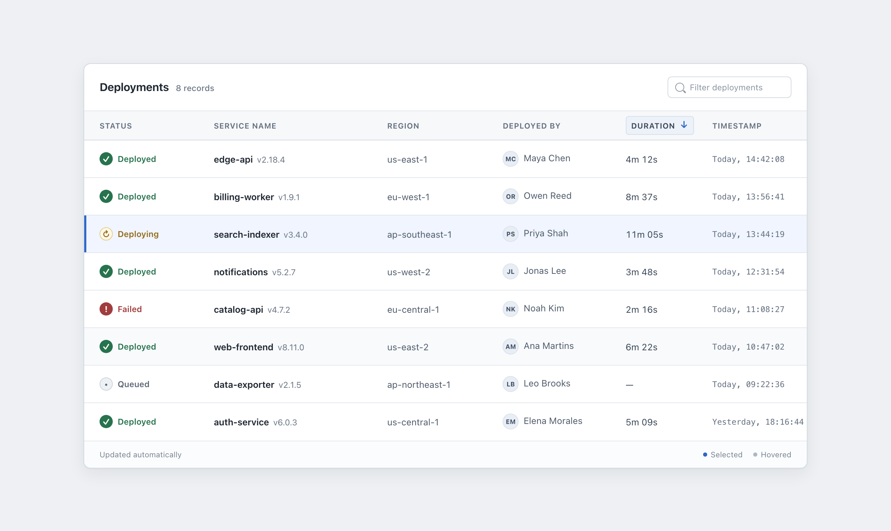This screenshot has height=531, width=891.
Task: Sort by the Service Name column header
Action: point(245,126)
